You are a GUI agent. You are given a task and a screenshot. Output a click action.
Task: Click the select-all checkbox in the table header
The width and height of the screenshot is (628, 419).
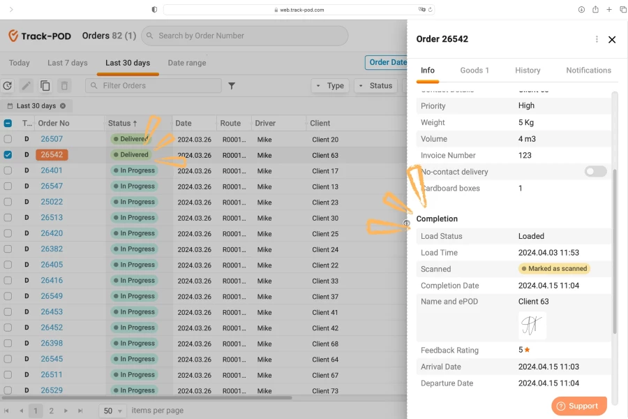[x=7, y=122]
